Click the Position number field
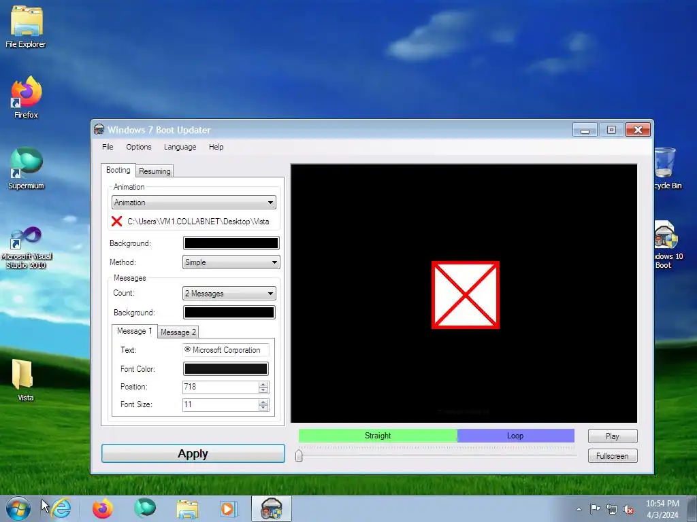 pos(221,387)
